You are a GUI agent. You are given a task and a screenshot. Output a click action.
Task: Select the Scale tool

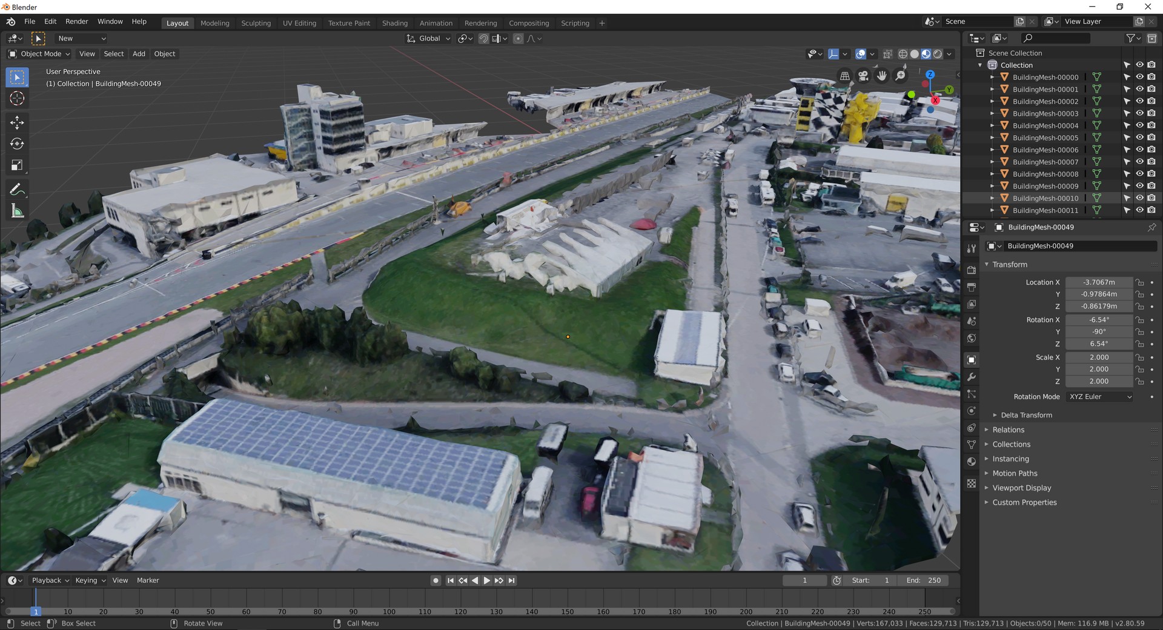tap(17, 165)
